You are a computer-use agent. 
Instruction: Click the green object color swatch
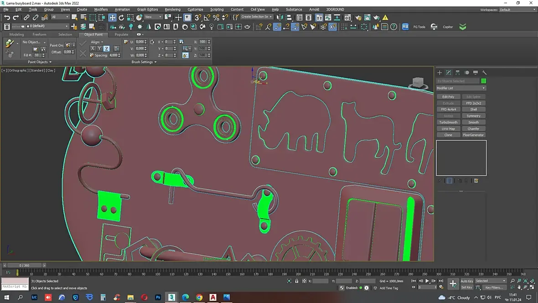484,81
